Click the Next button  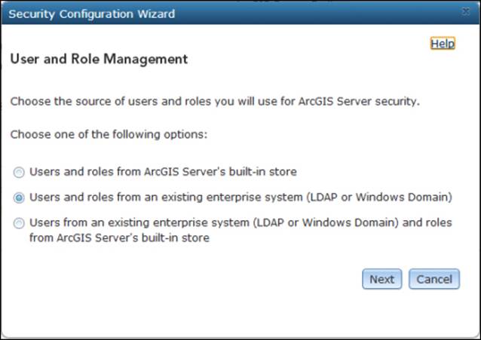tap(382, 279)
